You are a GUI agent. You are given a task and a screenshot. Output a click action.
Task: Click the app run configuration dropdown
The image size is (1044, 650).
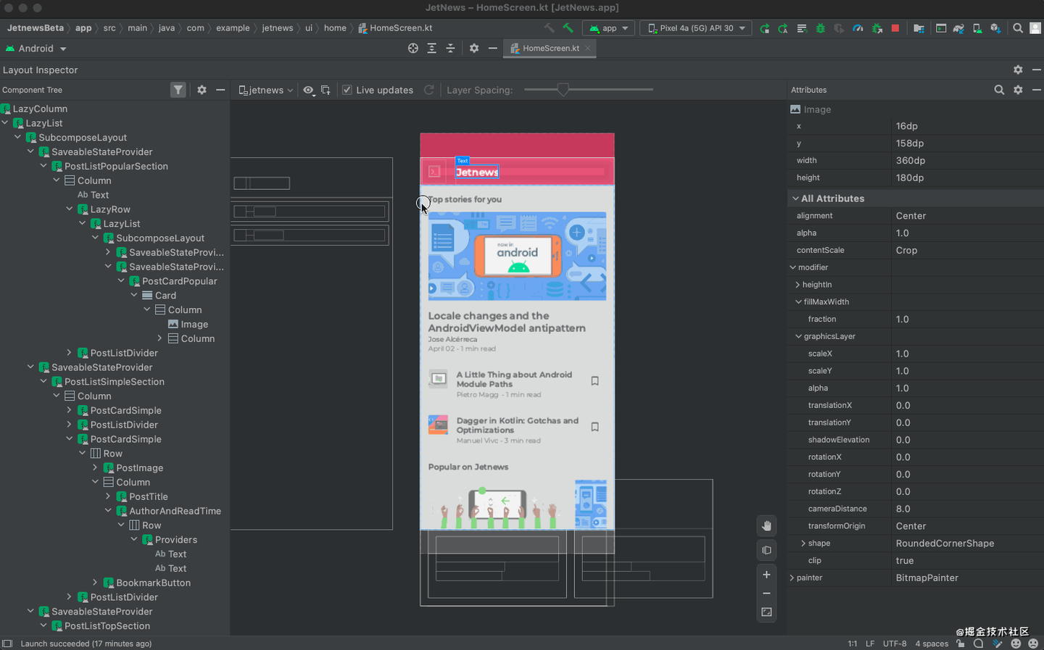tap(609, 28)
